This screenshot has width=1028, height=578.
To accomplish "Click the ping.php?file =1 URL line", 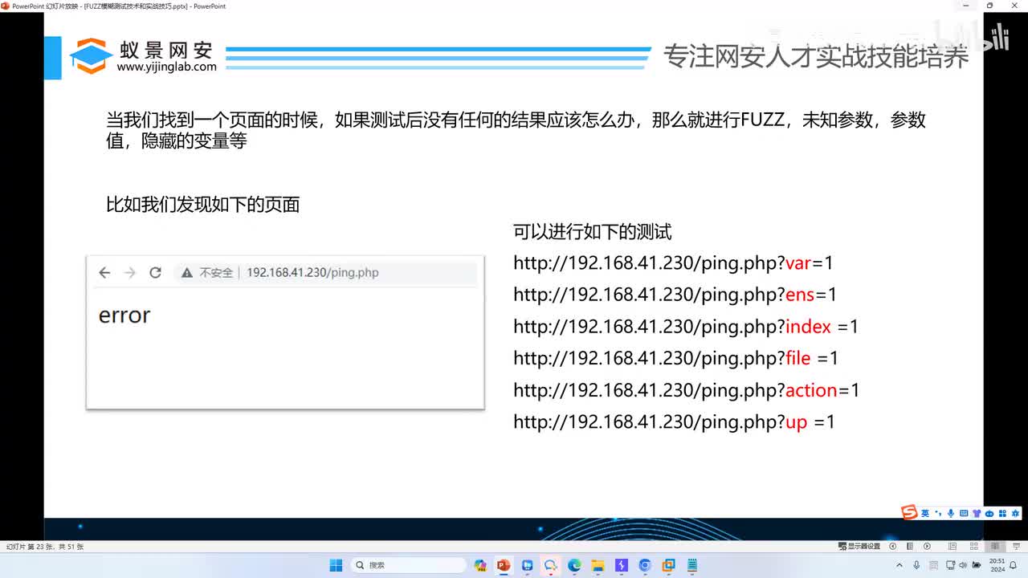I will tap(675, 358).
